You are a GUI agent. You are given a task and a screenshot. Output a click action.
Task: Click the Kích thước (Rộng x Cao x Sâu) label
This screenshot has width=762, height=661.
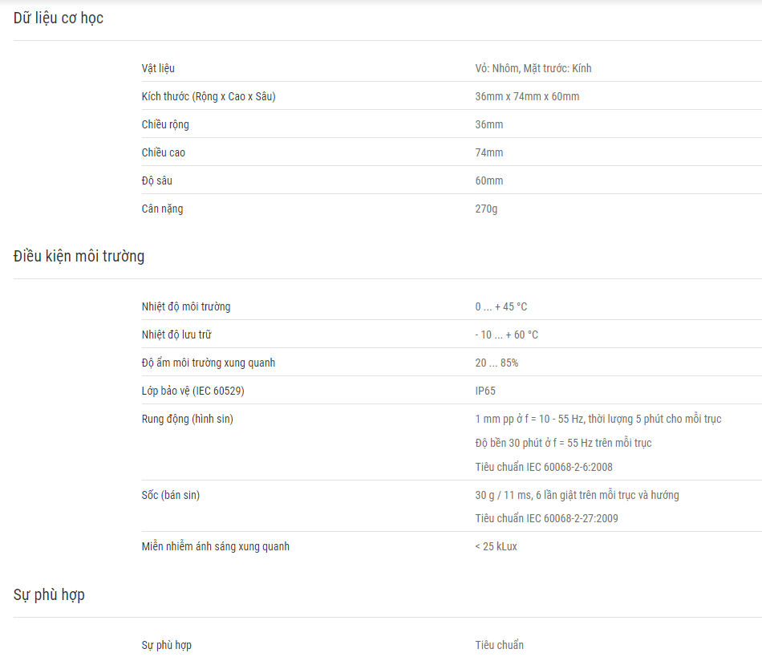pos(209,97)
